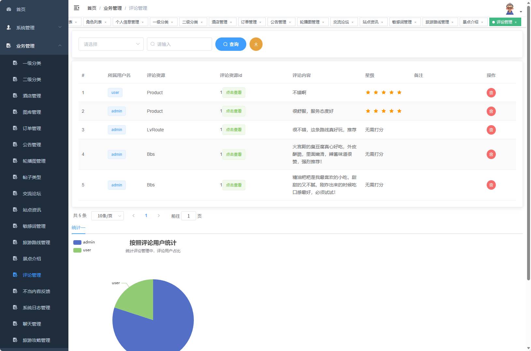Image resolution: width=531 pixels, height=351 pixels.
Task: Click the 业务管理 breadcrumb link
Action: 112,8
